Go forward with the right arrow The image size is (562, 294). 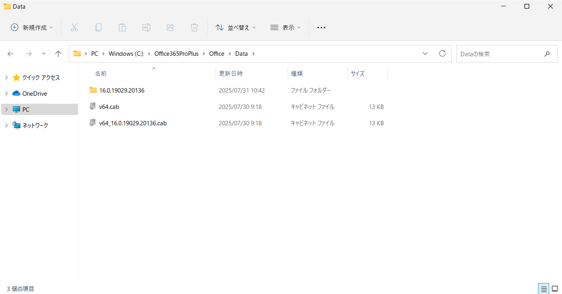[29, 54]
